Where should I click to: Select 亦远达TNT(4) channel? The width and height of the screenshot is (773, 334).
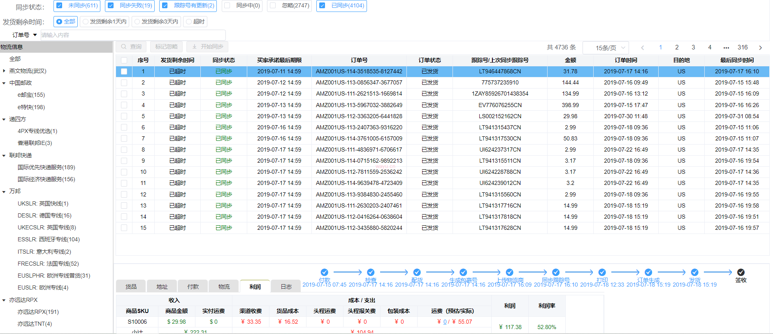coord(35,324)
